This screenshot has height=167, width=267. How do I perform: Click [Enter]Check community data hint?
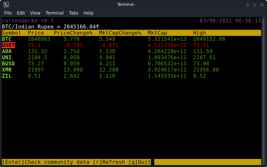(x=46, y=162)
